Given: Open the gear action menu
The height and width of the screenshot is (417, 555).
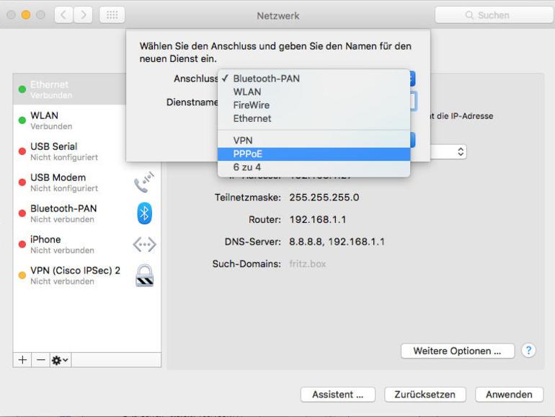Looking at the screenshot, I should [60, 360].
